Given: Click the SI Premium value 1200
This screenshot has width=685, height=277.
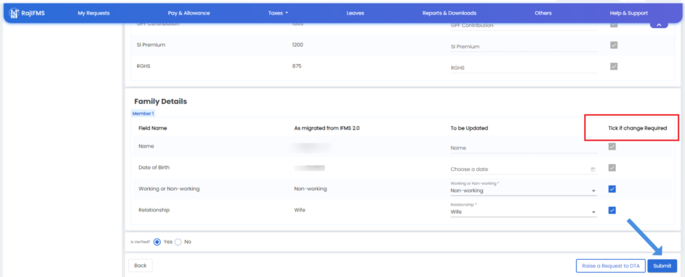Looking at the screenshot, I should (x=298, y=45).
